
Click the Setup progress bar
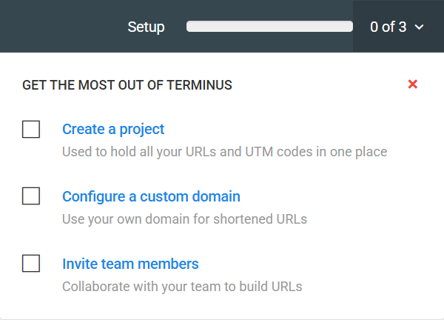[x=269, y=27]
